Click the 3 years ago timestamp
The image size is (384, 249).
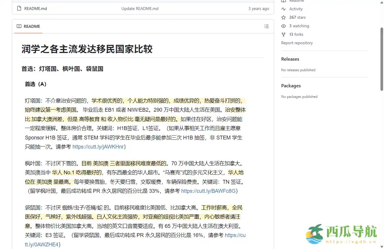(x=259, y=8)
